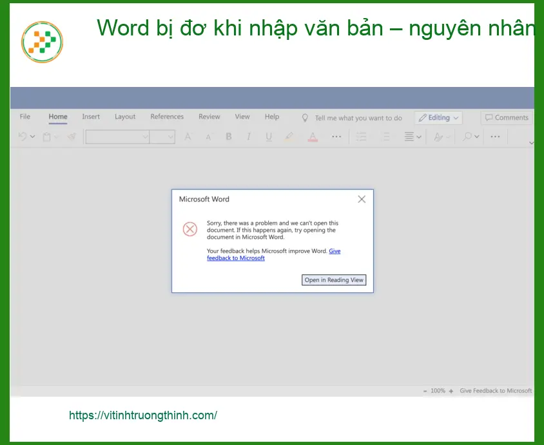Click the Find magnifier icon
Screen dimensions: 544x445
coord(467,137)
